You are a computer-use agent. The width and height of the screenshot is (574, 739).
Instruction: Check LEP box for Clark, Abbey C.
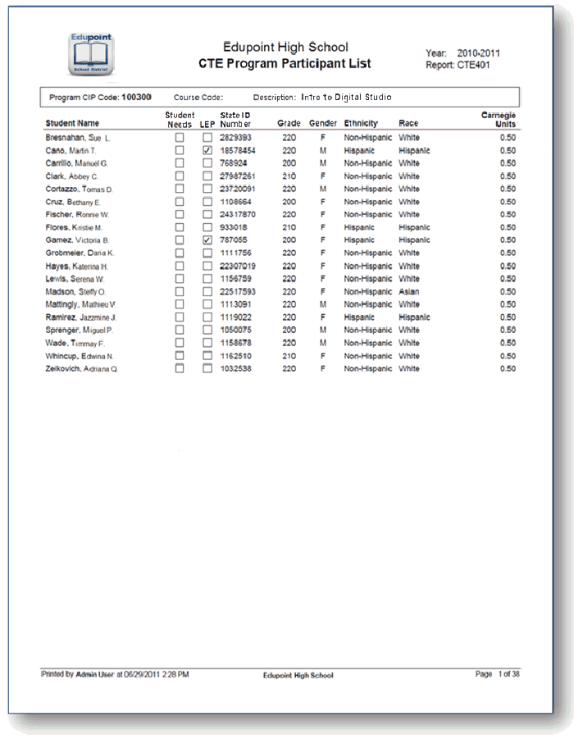coord(207,176)
